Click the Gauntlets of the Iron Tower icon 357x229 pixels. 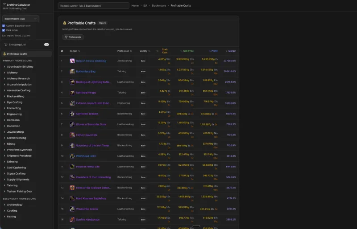pos(72,145)
